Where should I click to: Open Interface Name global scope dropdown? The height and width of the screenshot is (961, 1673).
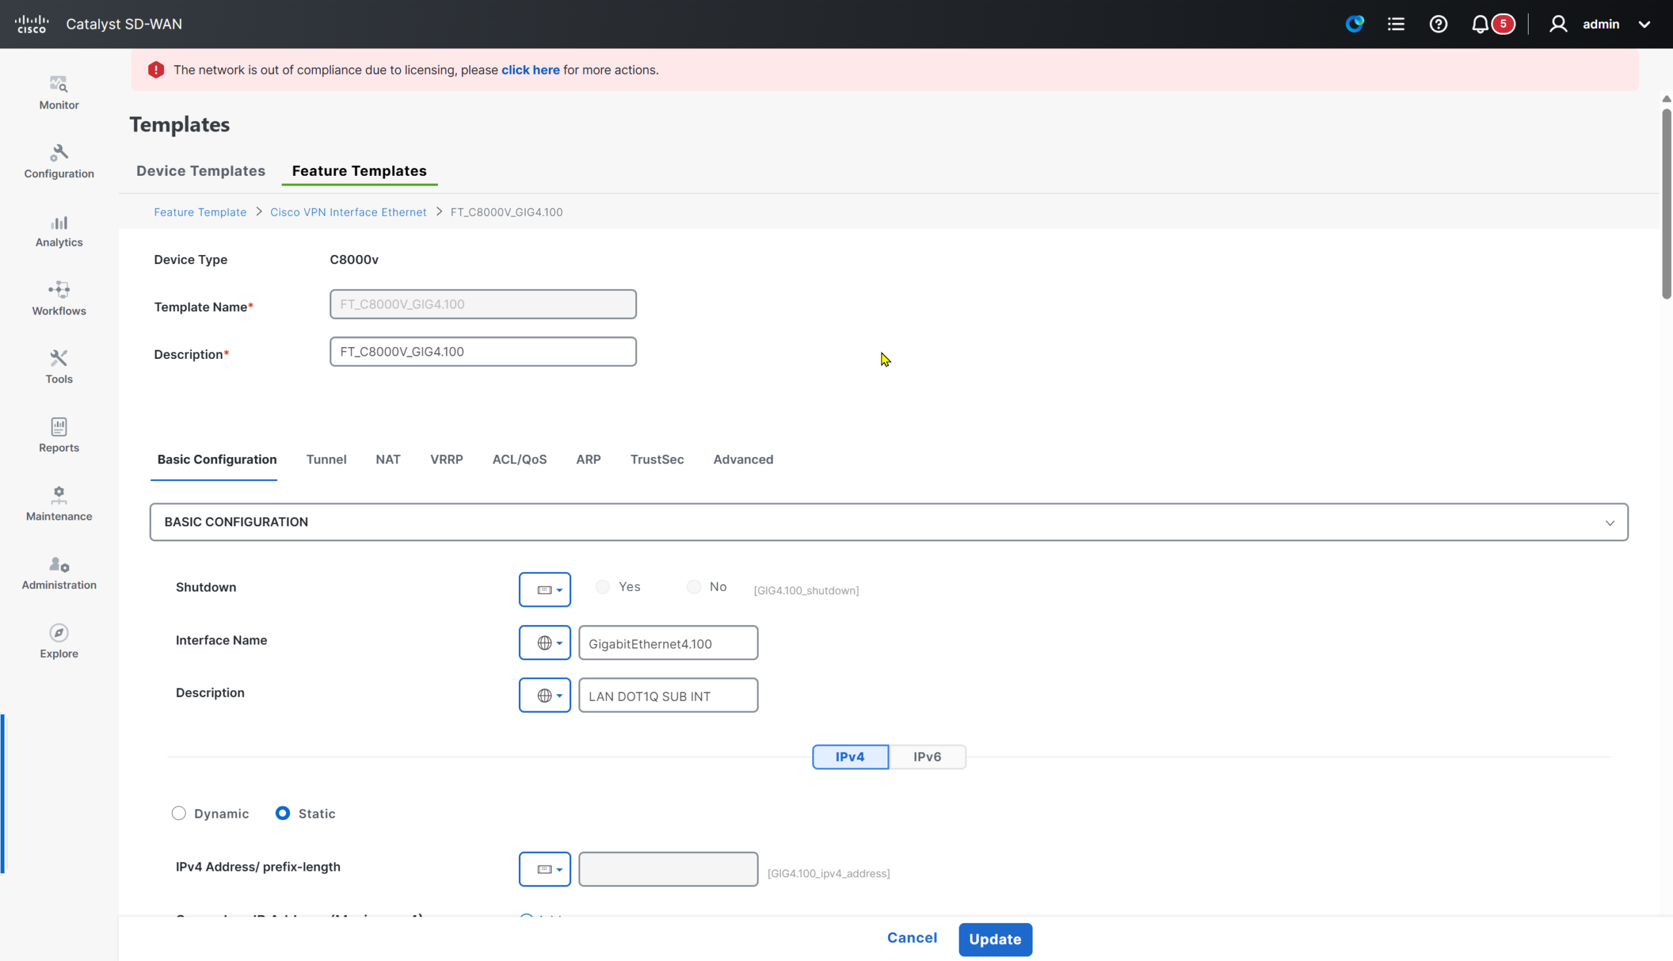tap(544, 642)
